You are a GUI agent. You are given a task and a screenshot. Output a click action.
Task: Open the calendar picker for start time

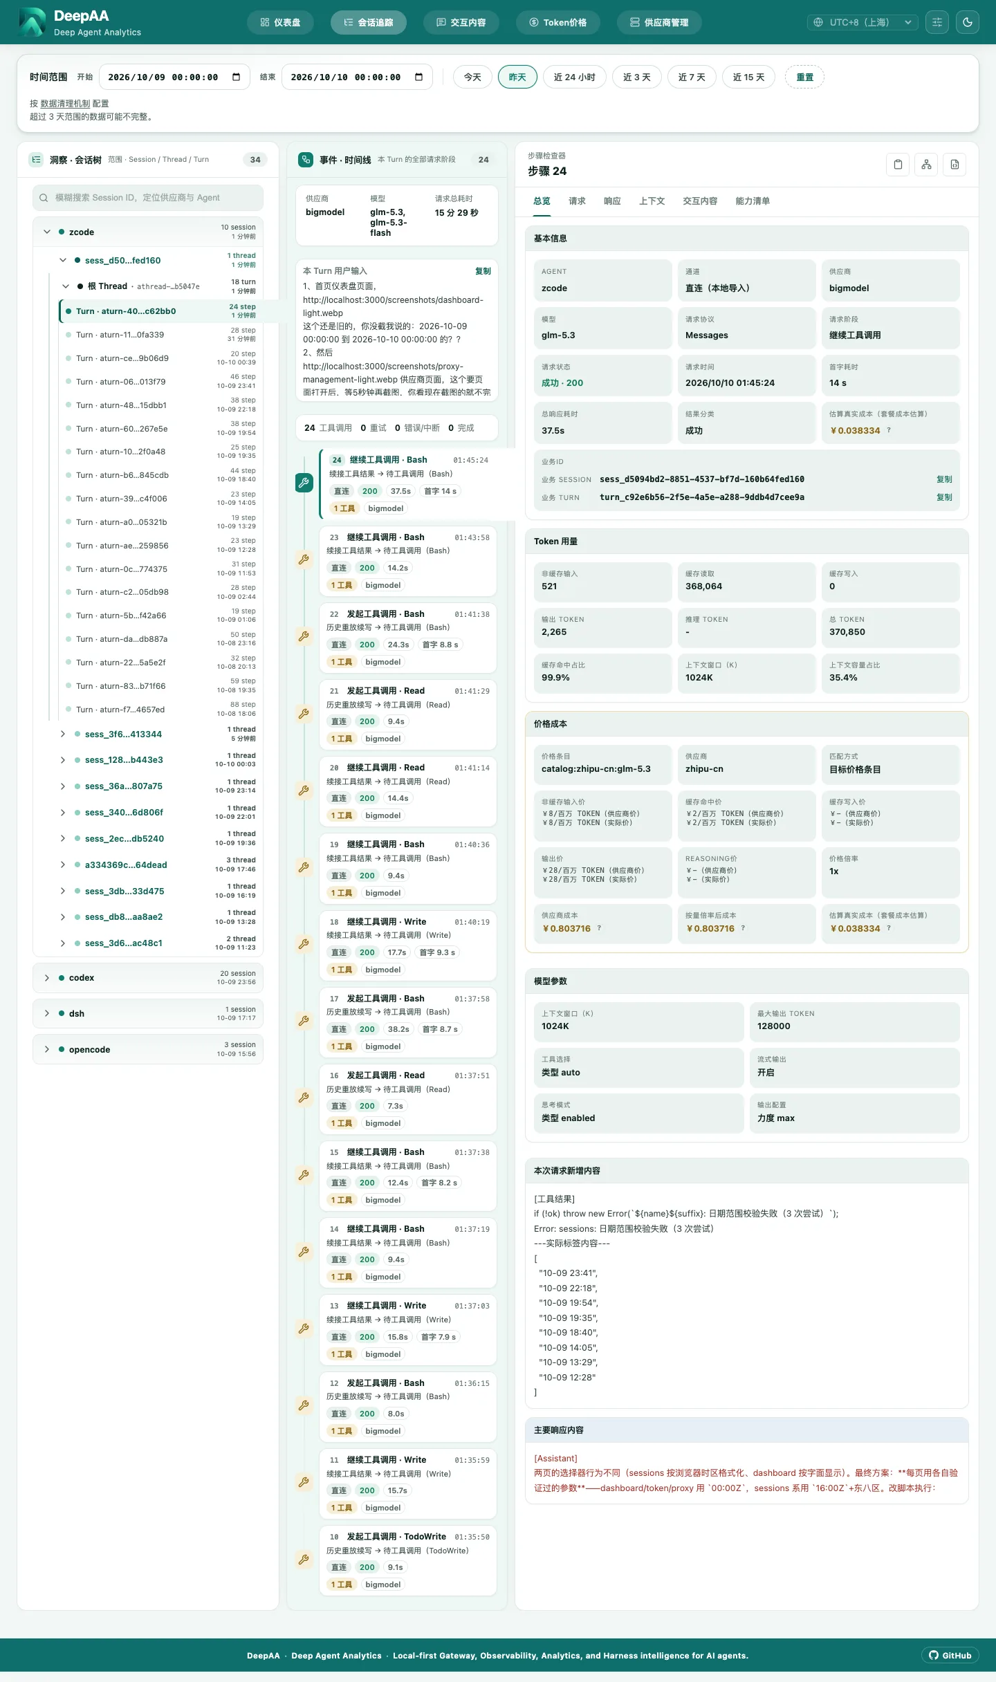pos(237,77)
